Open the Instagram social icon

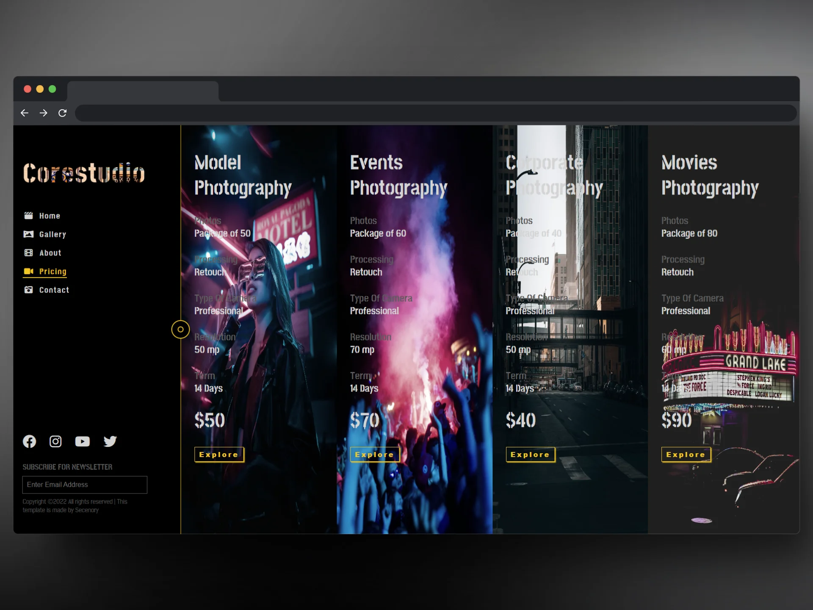55,441
